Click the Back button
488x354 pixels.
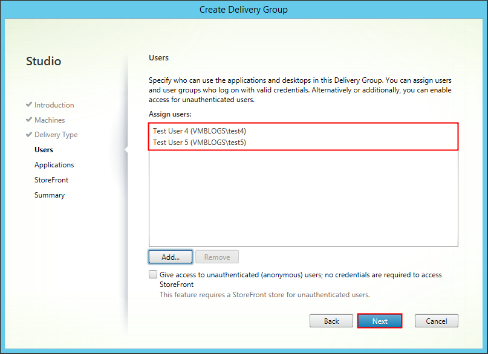[331, 321]
